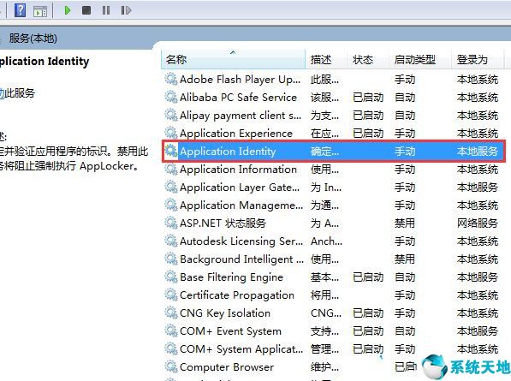Open the action pane toolbar icon
The image size is (511, 381).
40,11
